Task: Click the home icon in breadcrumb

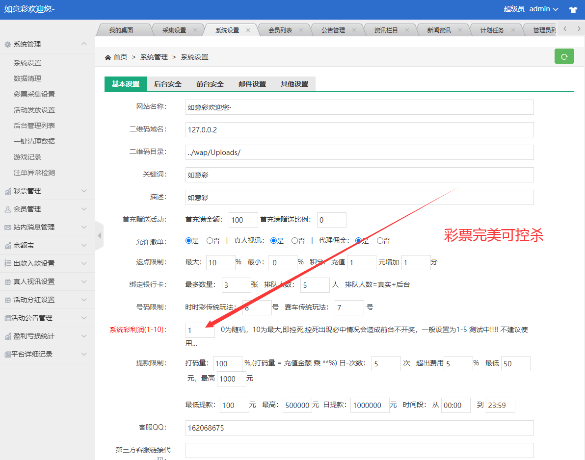Action: coord(108,57)
